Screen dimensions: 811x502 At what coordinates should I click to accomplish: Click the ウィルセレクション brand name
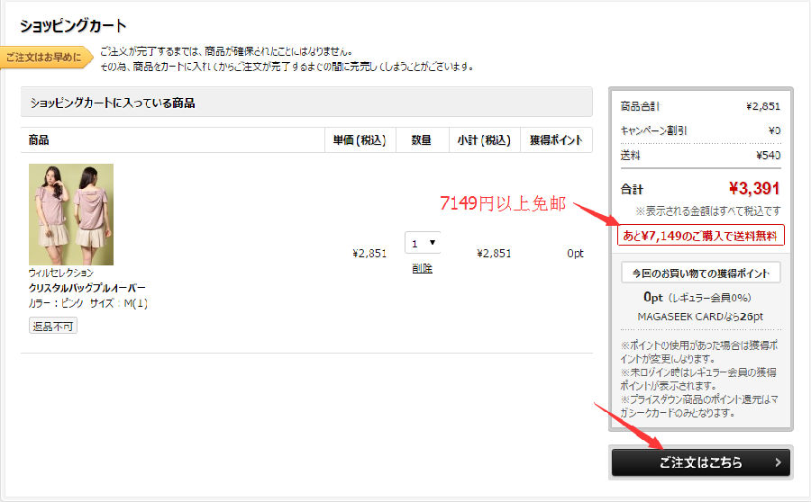click(x=60, y=272)
